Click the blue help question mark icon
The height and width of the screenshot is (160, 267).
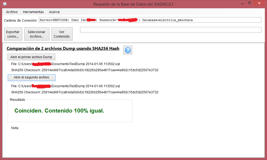click(x=128, y=50)
